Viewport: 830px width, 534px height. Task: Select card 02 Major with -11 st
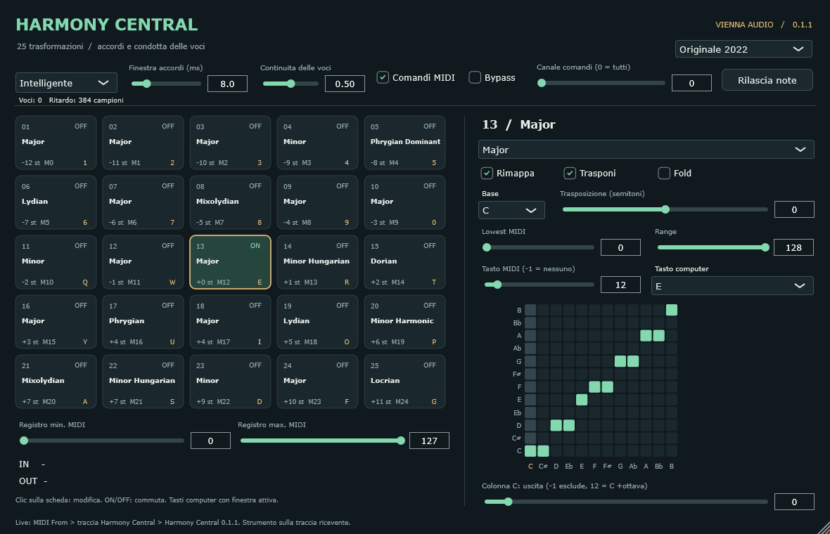tap(143, 143)
